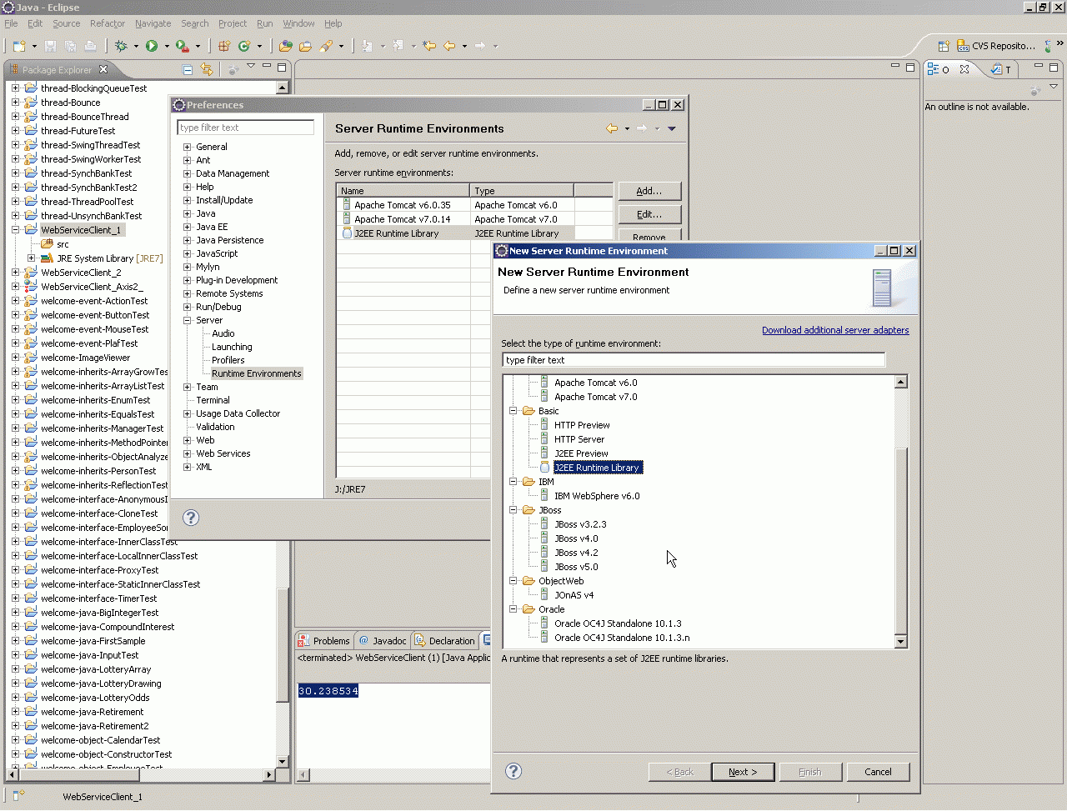
Task: Open dropdown arrow next to Run icon
Action: (167, 47)
